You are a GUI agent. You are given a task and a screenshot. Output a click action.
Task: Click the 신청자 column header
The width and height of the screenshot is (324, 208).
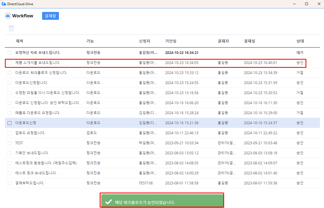pos(144,41)
